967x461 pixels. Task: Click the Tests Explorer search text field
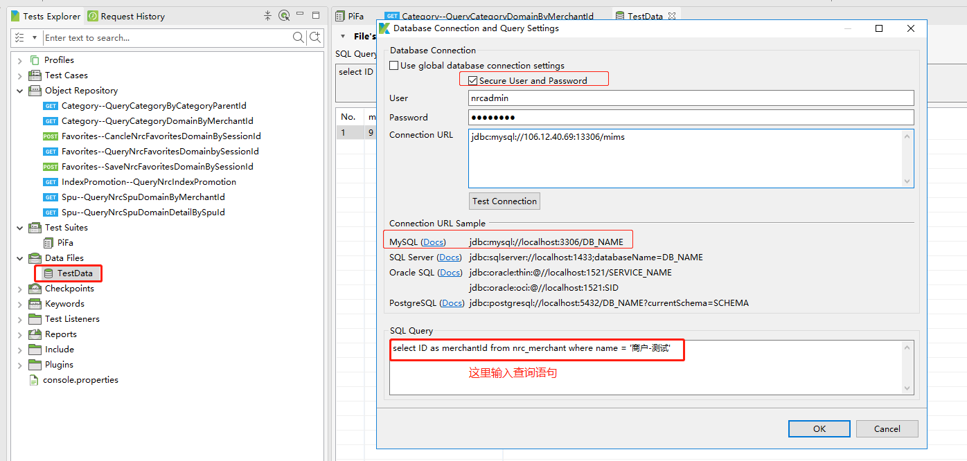point(167,37)
